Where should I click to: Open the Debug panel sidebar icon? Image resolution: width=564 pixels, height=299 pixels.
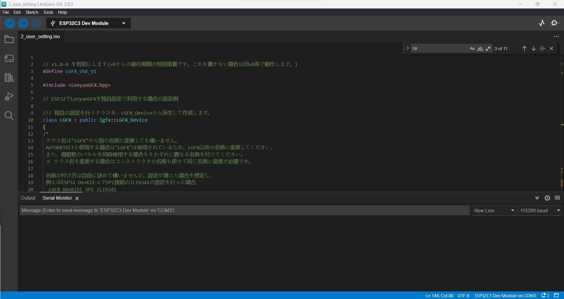pos(9,96)
